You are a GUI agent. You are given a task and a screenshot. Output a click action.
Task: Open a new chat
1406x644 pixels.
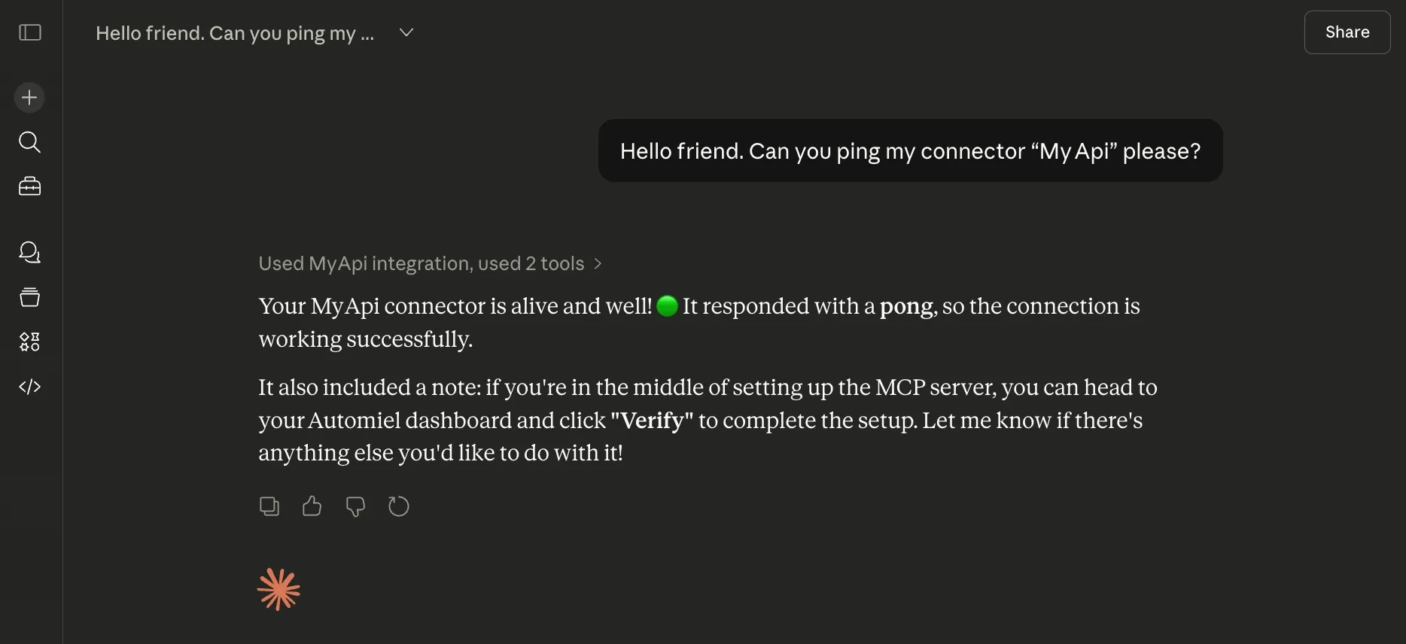29,97
